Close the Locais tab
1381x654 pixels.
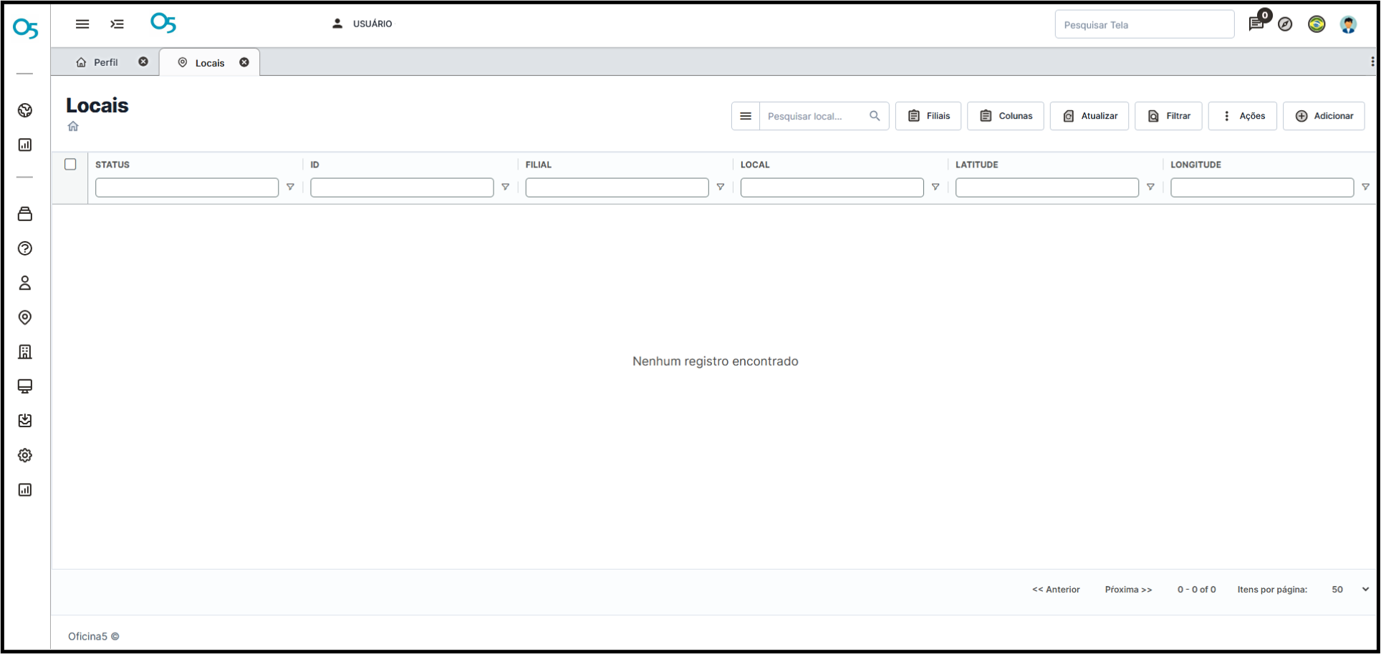click(x=244, y=62)
